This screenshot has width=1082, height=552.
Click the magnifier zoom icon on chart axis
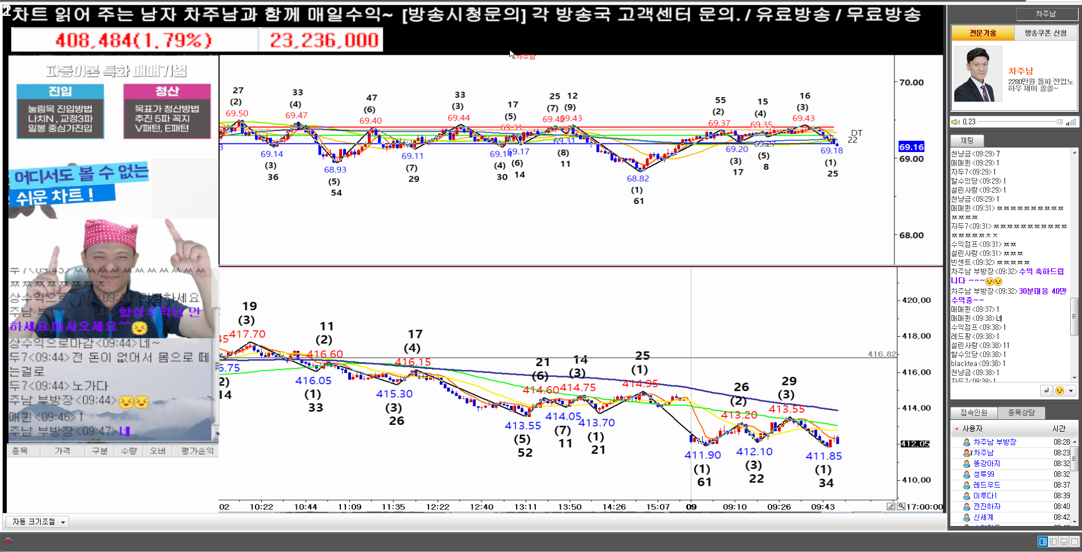901,506
